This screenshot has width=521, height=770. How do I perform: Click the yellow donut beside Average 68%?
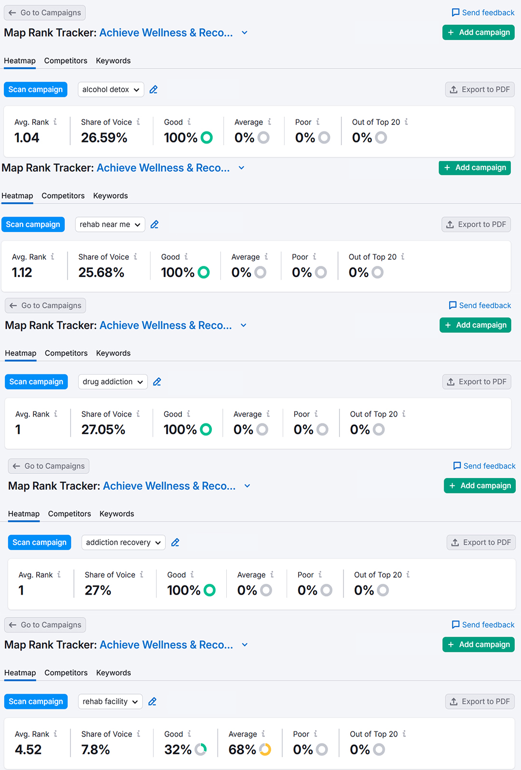pos(265,749)
